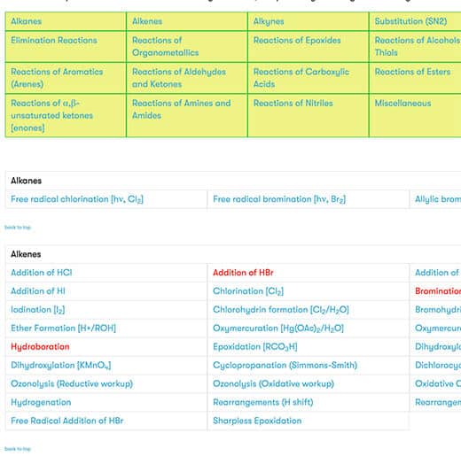Open Reactions of Aldehydes and Ketones
This screenshot has height=464, width=461.
pos(179,78)
